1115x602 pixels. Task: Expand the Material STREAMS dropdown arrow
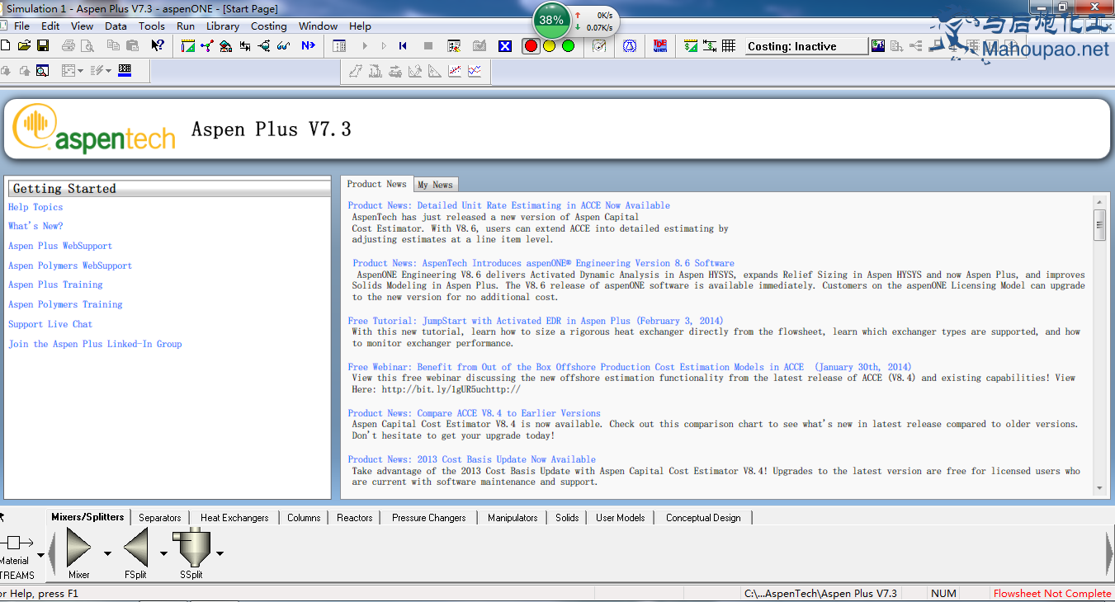coord(41,555)
